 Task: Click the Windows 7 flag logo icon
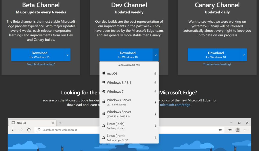tap(104, 91)
